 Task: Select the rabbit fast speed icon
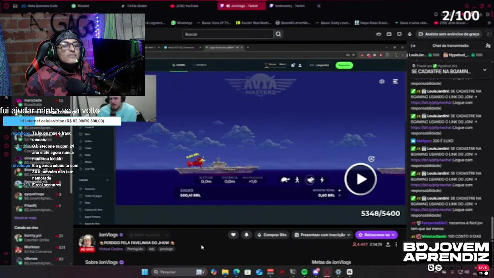[x=310, y=180]
